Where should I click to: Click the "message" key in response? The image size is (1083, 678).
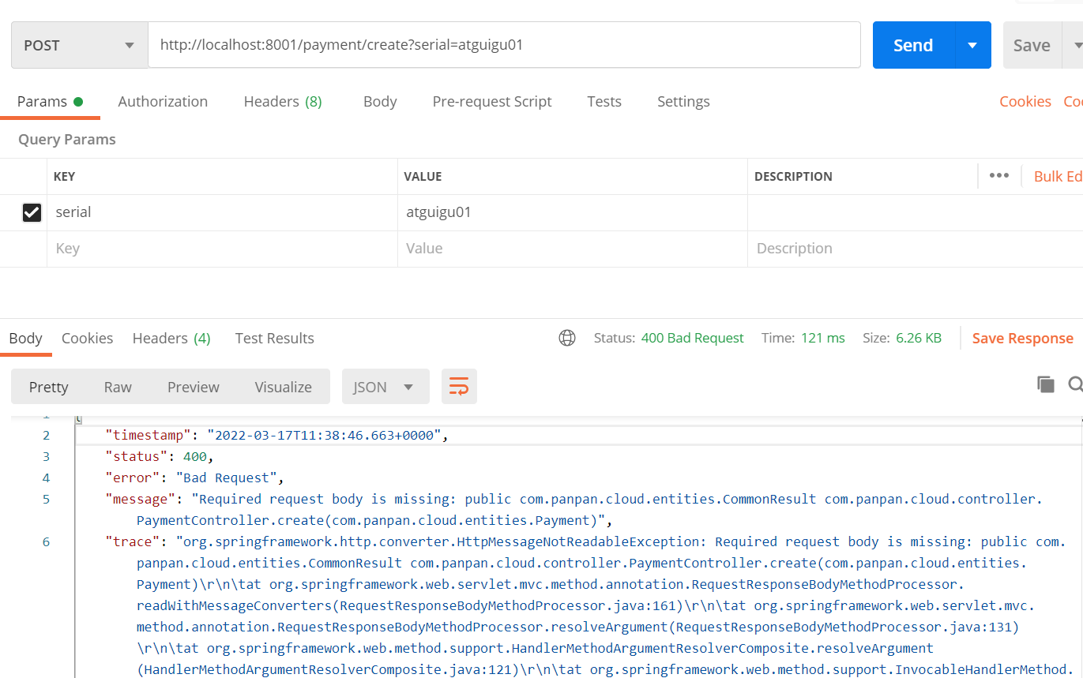[x=141, y=499]
